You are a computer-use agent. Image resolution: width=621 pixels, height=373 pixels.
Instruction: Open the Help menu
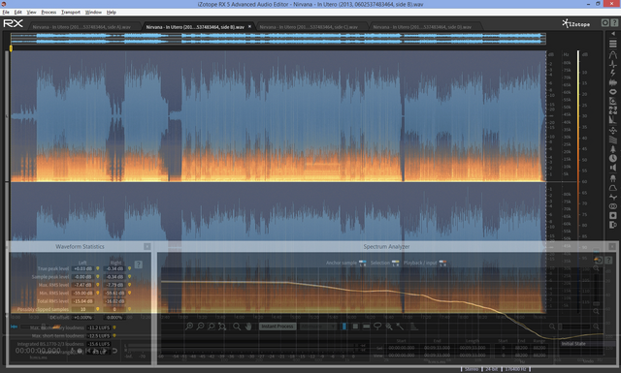(112, 13)
